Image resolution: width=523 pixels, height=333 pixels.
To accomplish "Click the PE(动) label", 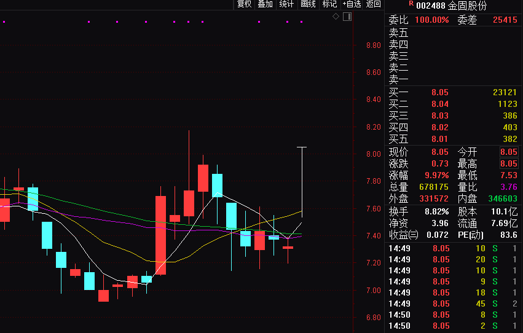I will (x=471, y=235).
